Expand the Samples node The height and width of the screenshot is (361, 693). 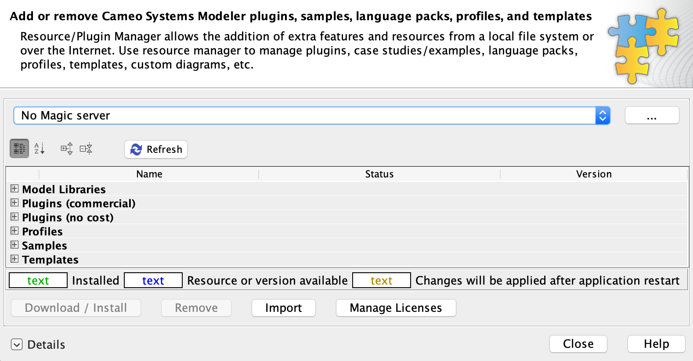pyautogui.click(x=14, y=245)
